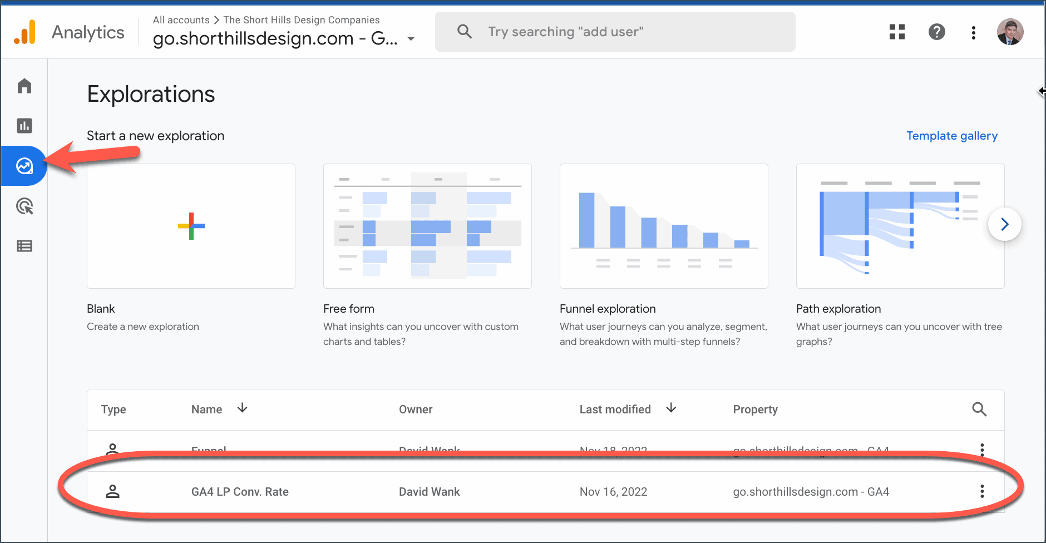Select the Explore icon in sidebar
This screenshot has width=1046, height=543.
[24, 166]
